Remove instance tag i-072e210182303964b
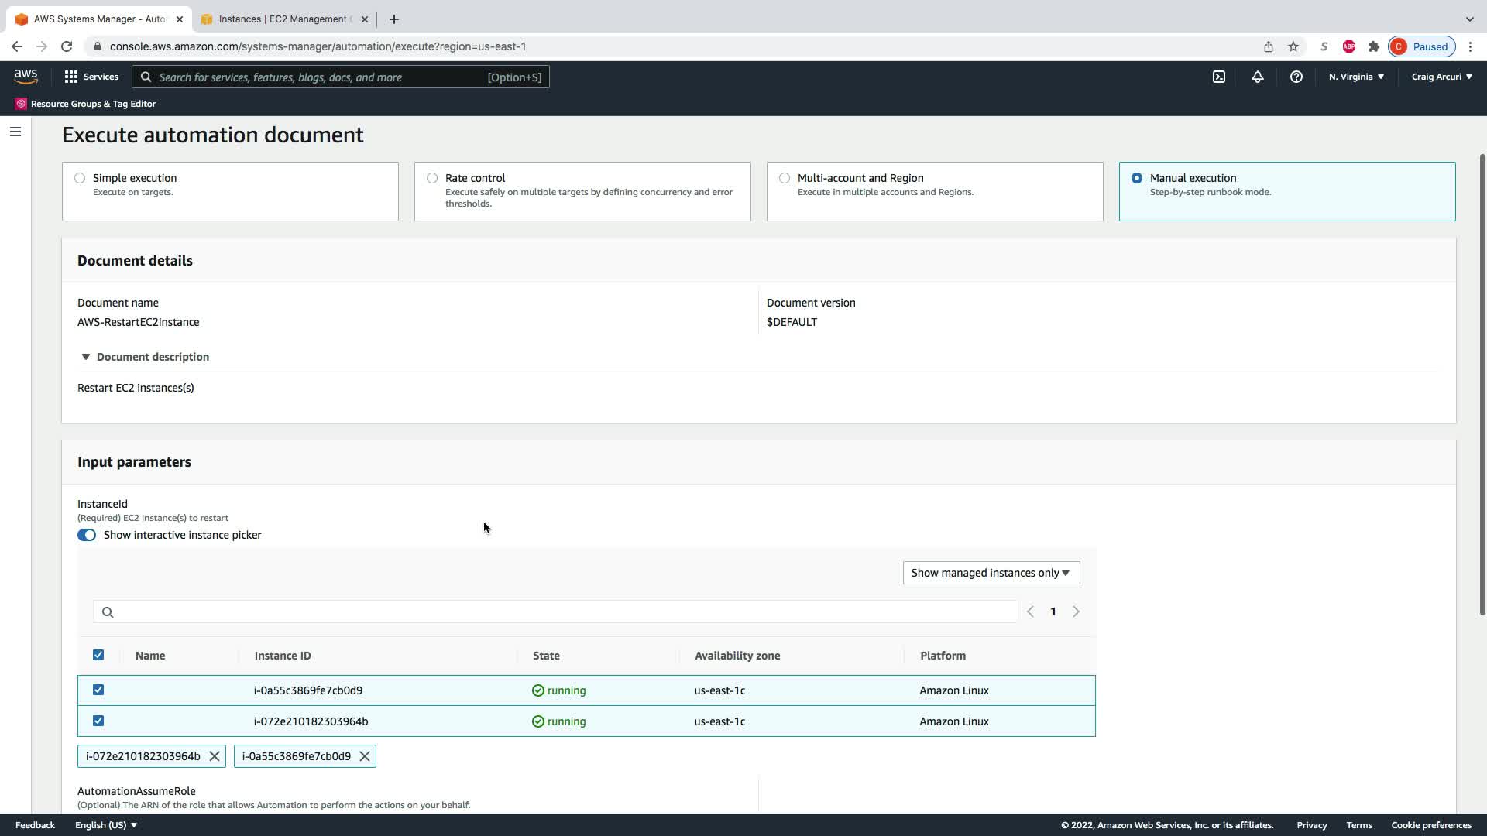1487x836 pixels. pos(215,756)
